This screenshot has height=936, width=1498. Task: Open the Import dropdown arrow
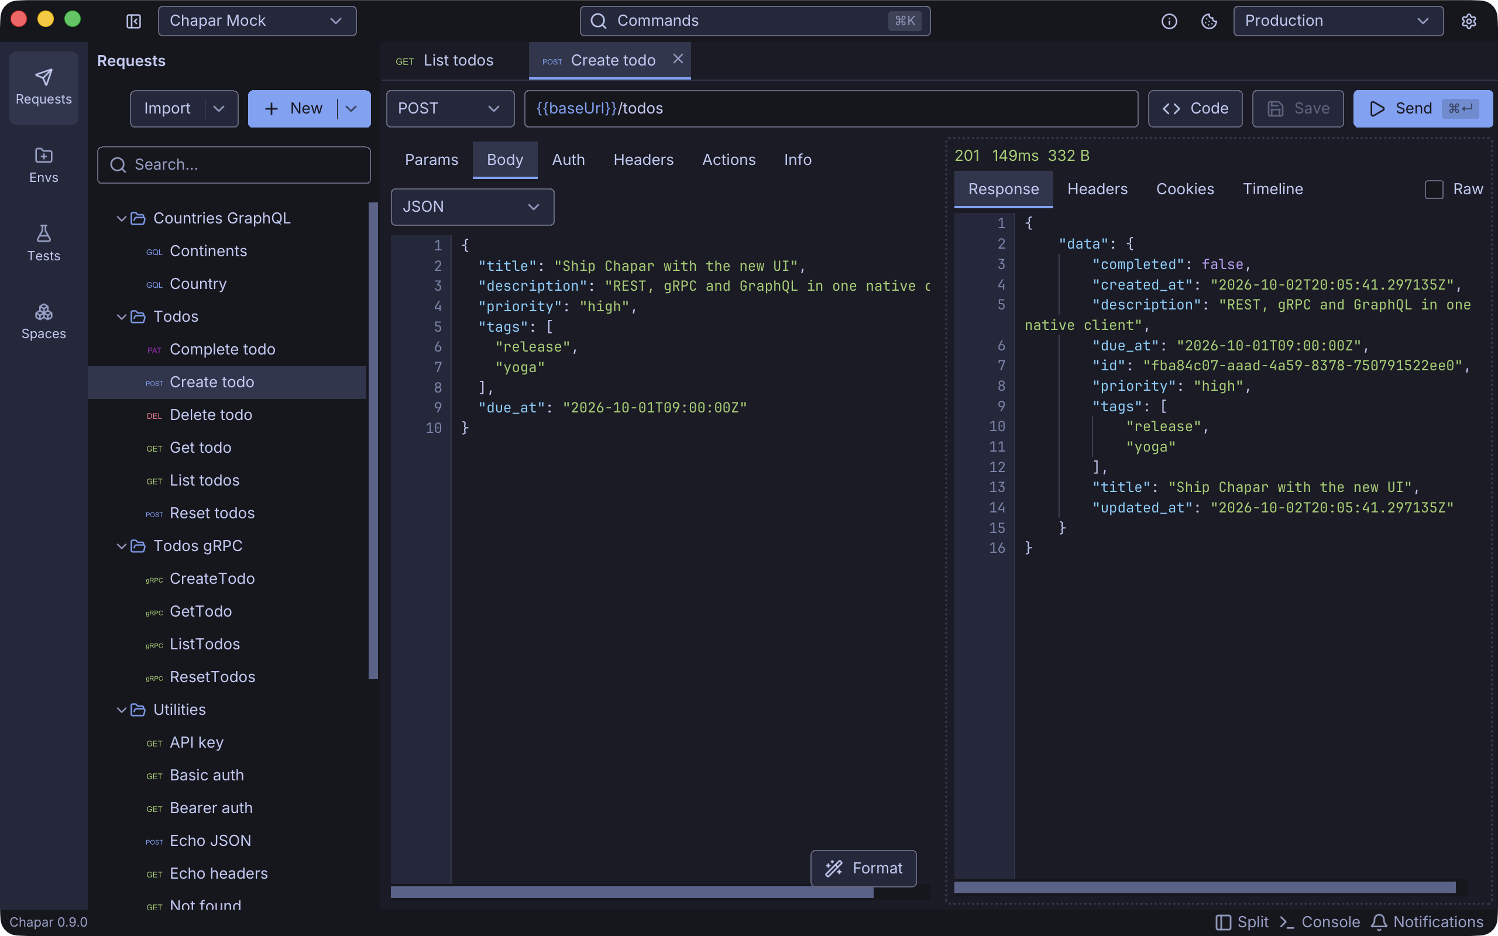(x=219, y=108)
